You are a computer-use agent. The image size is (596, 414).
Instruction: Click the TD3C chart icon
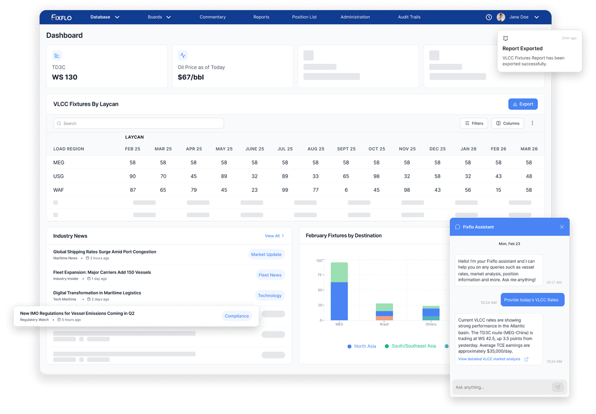point(57,56)
